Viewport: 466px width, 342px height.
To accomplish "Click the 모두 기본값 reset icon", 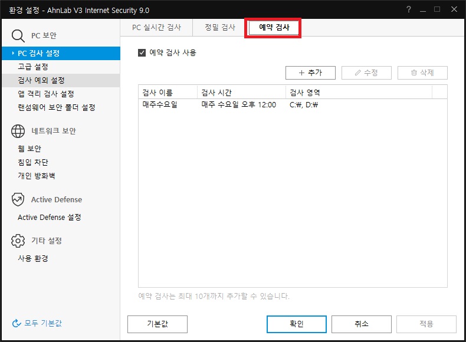I will tap(17, 323).
